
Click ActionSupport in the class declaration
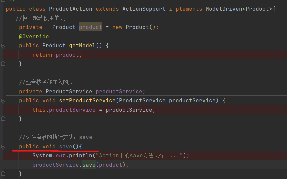(x=144, y=9)
